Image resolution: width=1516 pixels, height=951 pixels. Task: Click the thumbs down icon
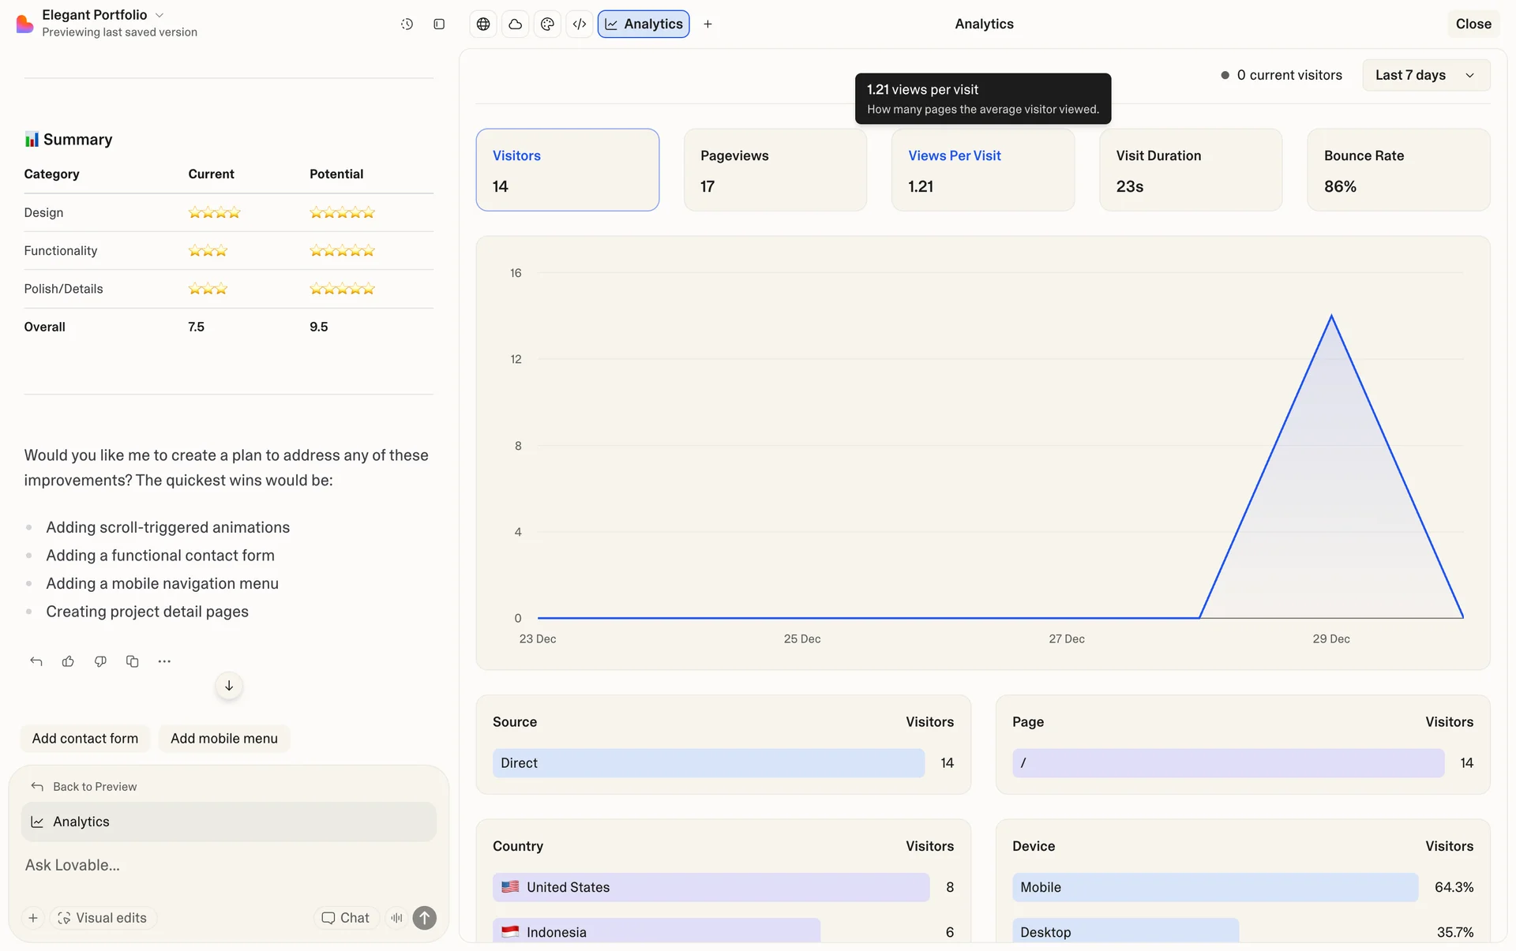[x=100, y=661]
